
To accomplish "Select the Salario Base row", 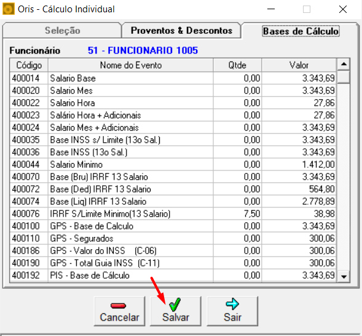I will (173, 78).
